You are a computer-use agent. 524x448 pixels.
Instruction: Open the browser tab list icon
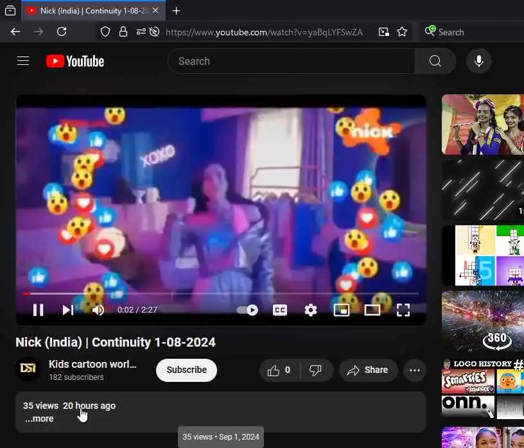[10, 11]
